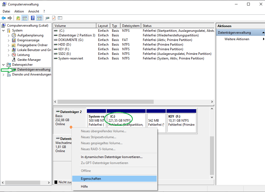Sort by the Typ column header

coord(115,26)
